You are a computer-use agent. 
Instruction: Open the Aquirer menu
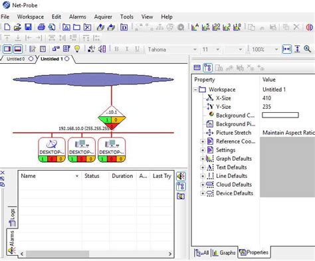103,17
